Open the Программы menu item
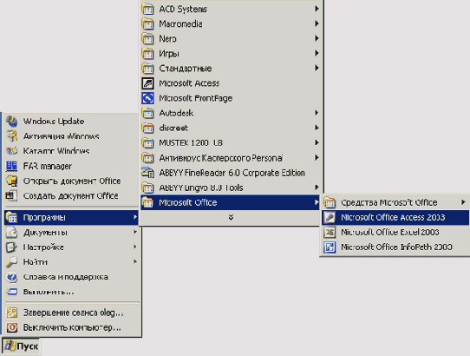The width and height of the screenshot is (470, 356). click(x=71, y=217)
